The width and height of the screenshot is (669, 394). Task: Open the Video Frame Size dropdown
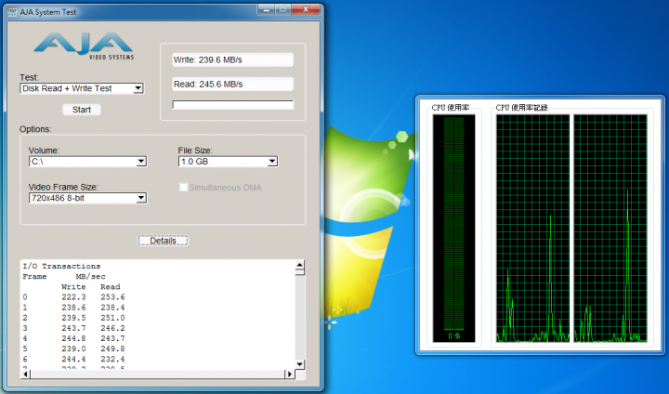click(88, 198)
